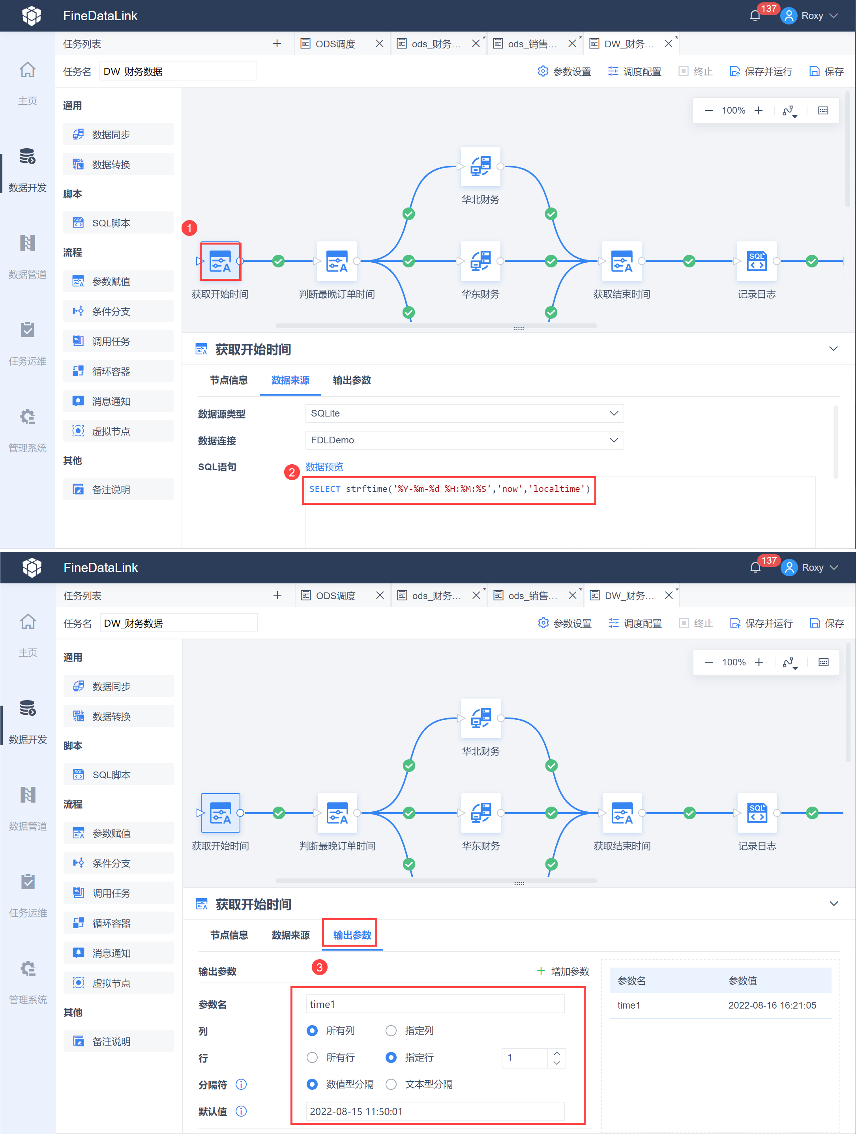Click the 记录日志 SQL script node
The width and height of the screenshot is (856, 1134).
(757, 262)
